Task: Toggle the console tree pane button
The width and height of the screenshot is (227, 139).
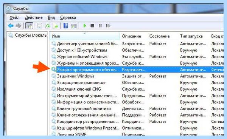Action: [x=30, y=26]
